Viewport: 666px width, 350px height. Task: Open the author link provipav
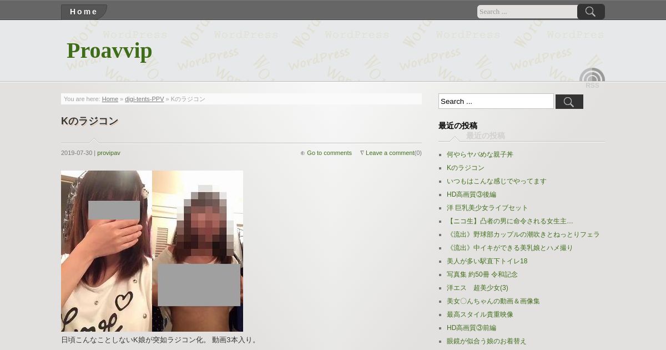[x=109, y=153]
